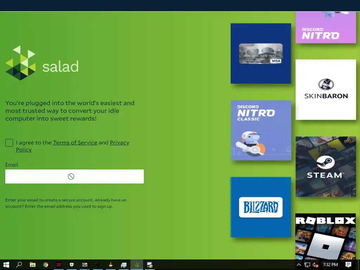Launch File Explorer from the taskbar
The image size is (360, 270).
pos(33,265)
